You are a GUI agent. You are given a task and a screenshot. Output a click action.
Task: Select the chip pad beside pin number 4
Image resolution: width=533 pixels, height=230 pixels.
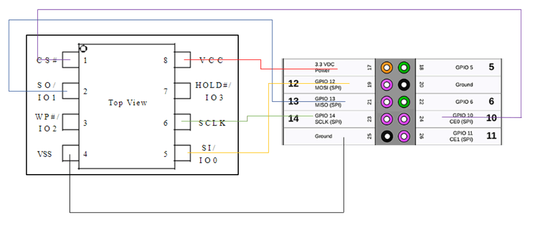pos(71,153)
